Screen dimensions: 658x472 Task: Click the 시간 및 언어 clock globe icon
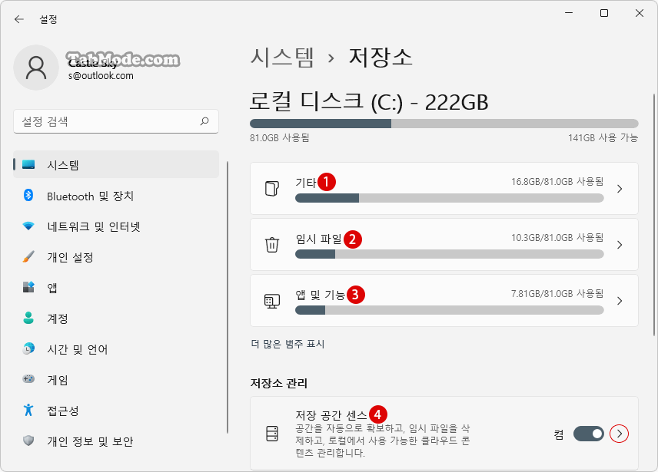pyautogui.click(x=28, y=348)
